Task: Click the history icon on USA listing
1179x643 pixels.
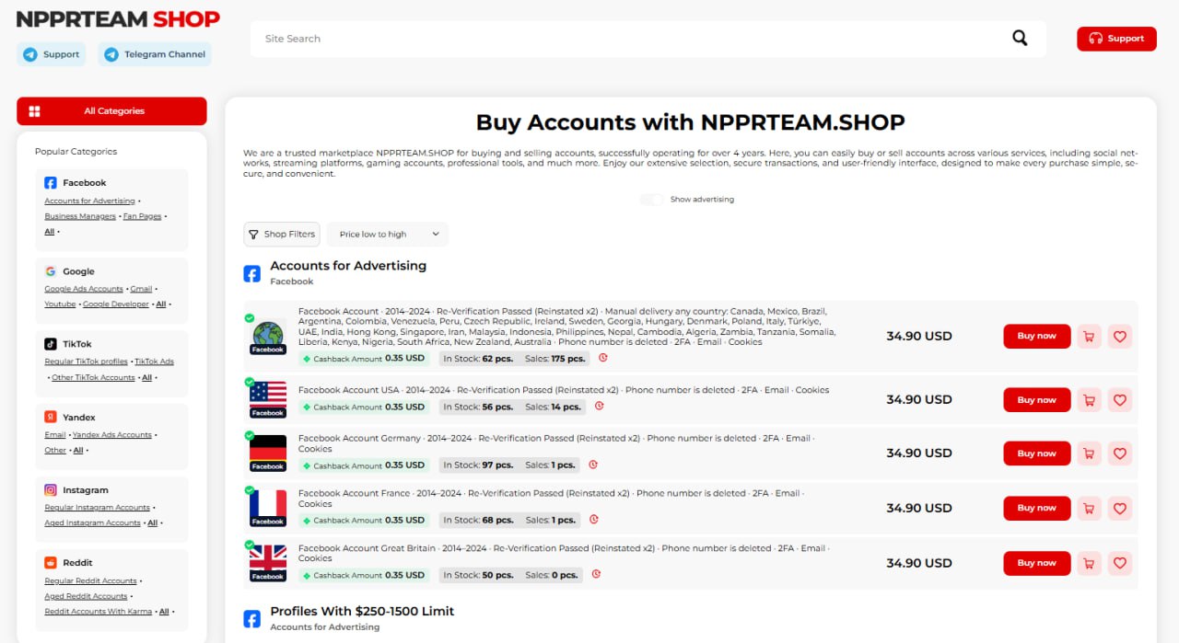Action: (x=599, y=406)
